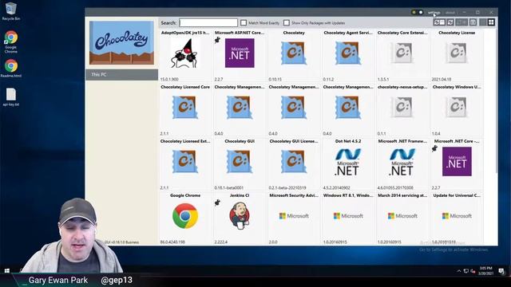Select the Readme.html desktop file
This screenshot has width=511, height=287.
tap(10, 69)
